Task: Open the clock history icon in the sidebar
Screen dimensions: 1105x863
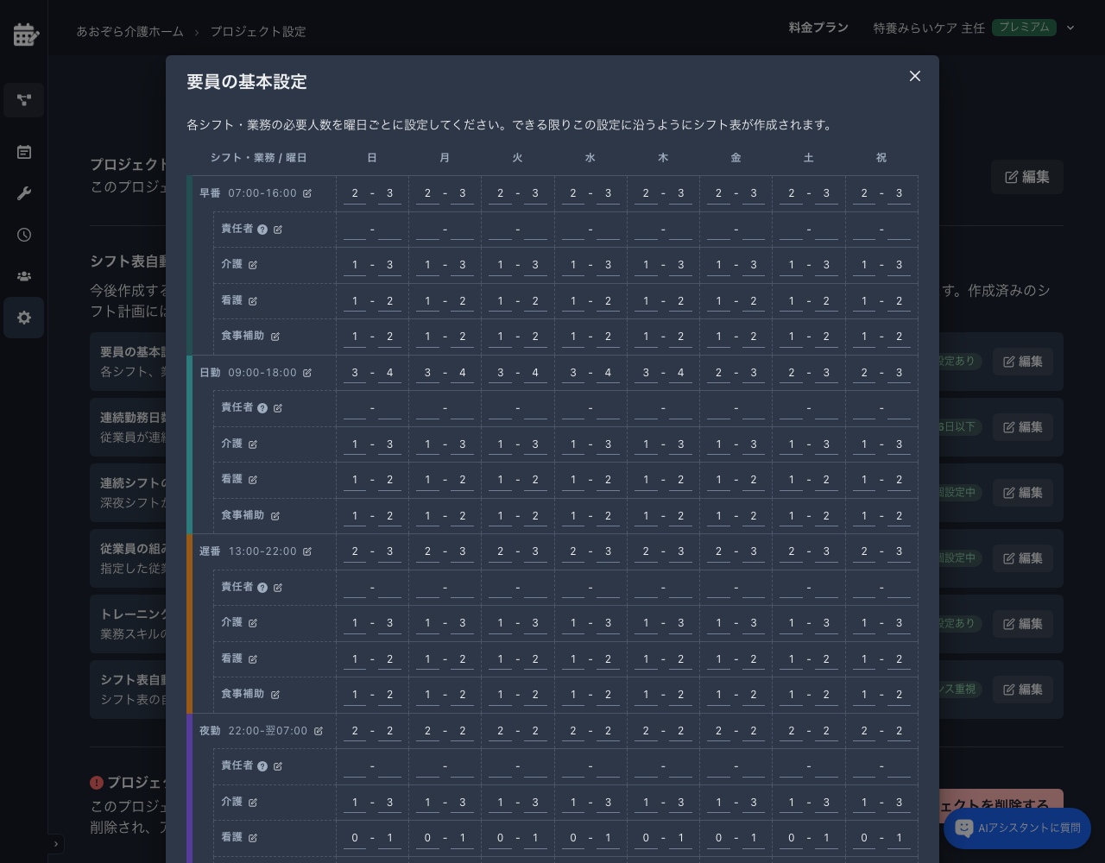Action: click(x=24, y=235)
